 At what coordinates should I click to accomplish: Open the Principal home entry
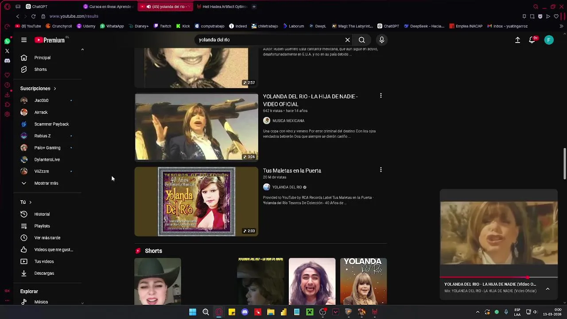coord(48,58)
